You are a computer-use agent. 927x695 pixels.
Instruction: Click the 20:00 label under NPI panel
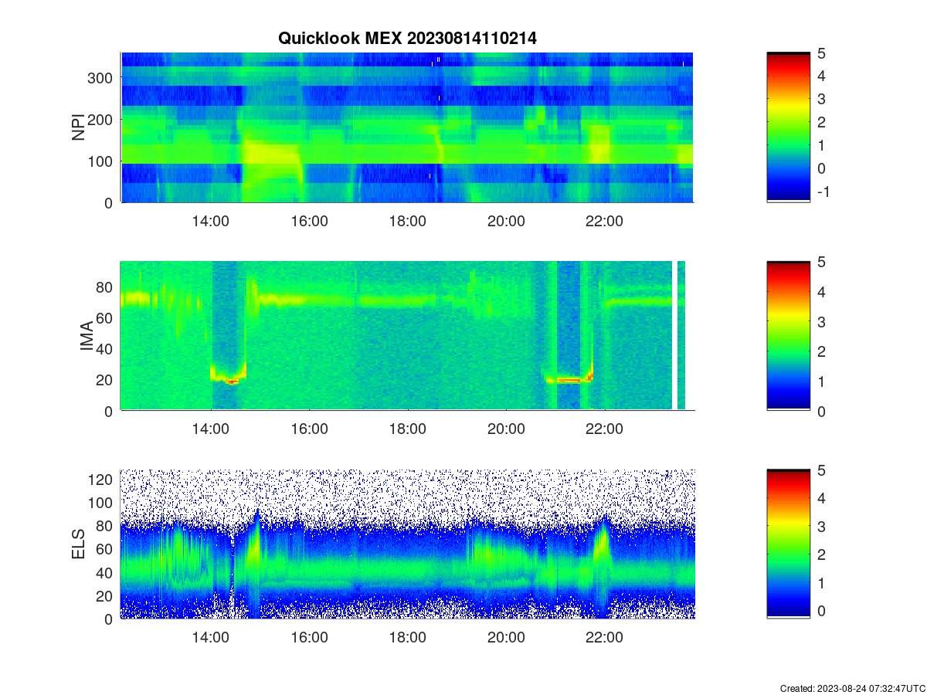(x=506, y=221)
